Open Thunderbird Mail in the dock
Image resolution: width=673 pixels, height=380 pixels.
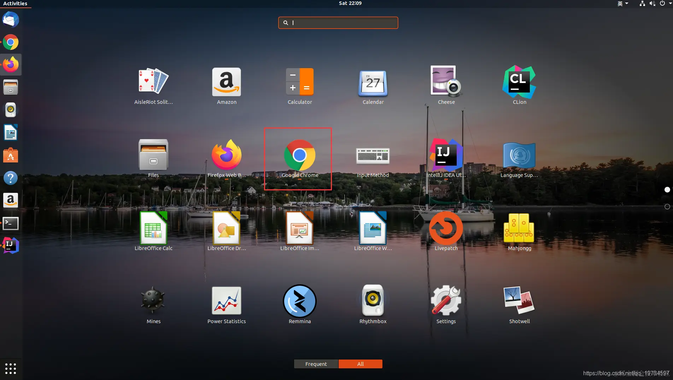click(11, 19)
